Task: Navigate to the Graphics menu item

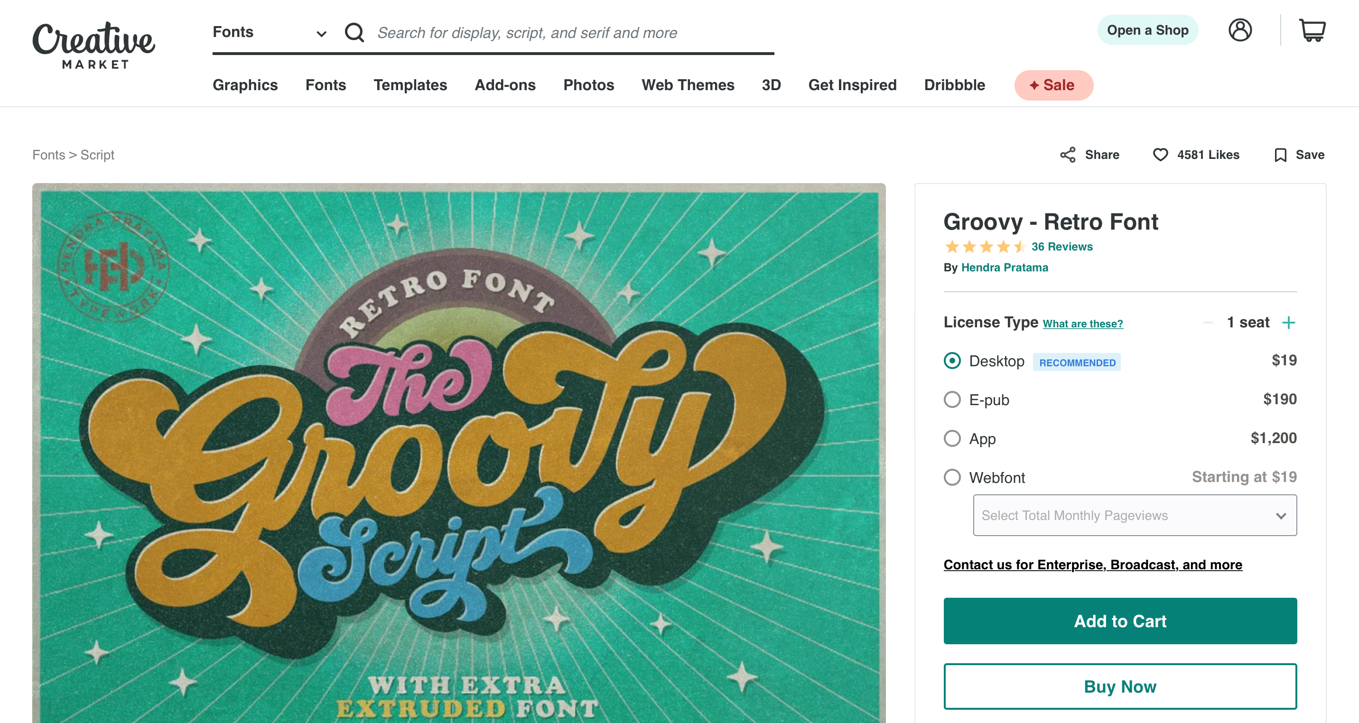Action: point(245,85)
